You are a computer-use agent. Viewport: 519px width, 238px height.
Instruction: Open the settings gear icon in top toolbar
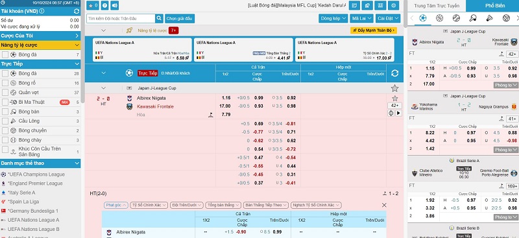[393, 6]
